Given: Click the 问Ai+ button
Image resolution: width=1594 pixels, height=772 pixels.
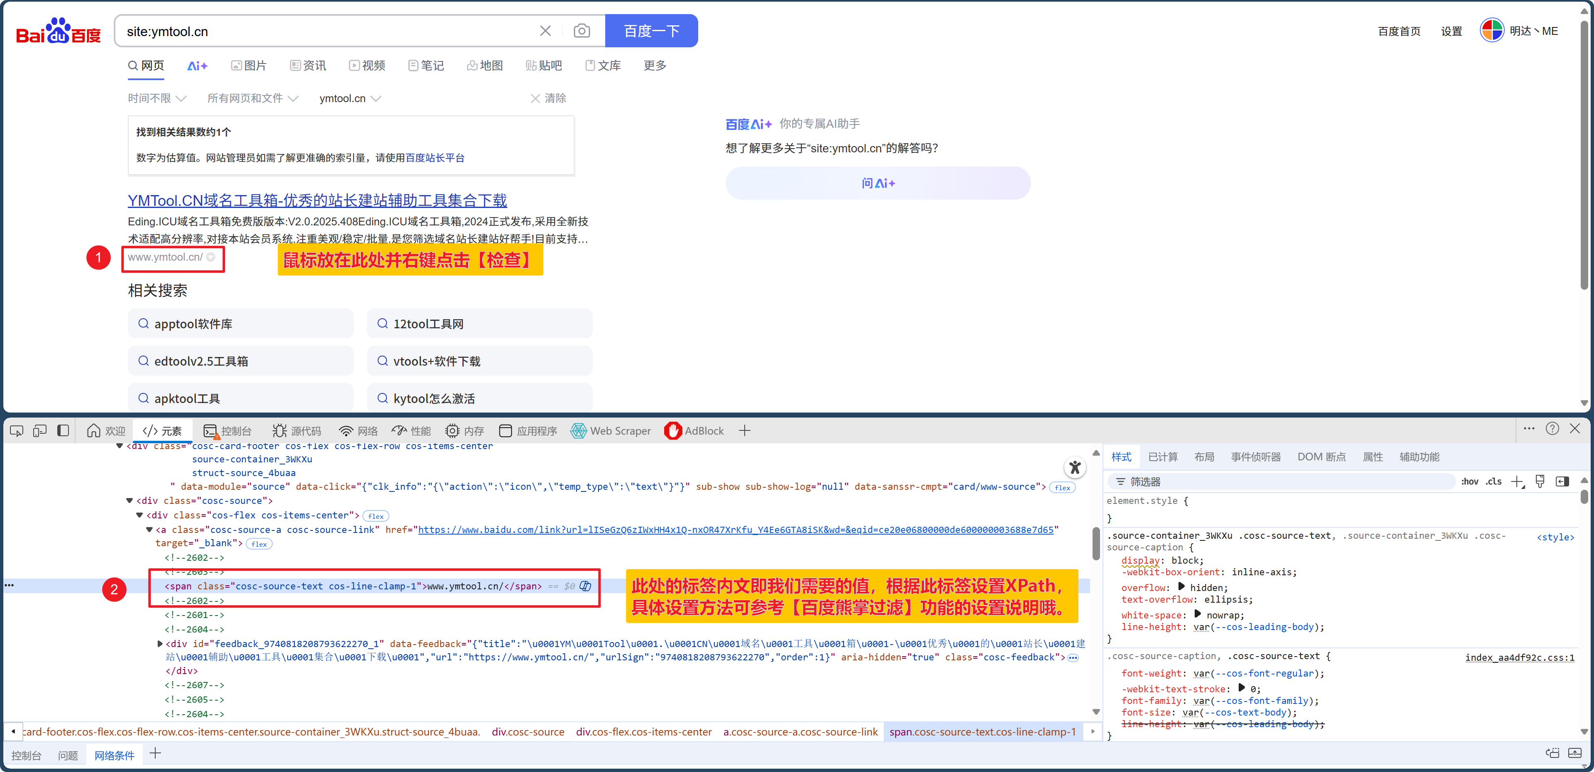Looking at the screenshot, I should click(x=878, y=183).
